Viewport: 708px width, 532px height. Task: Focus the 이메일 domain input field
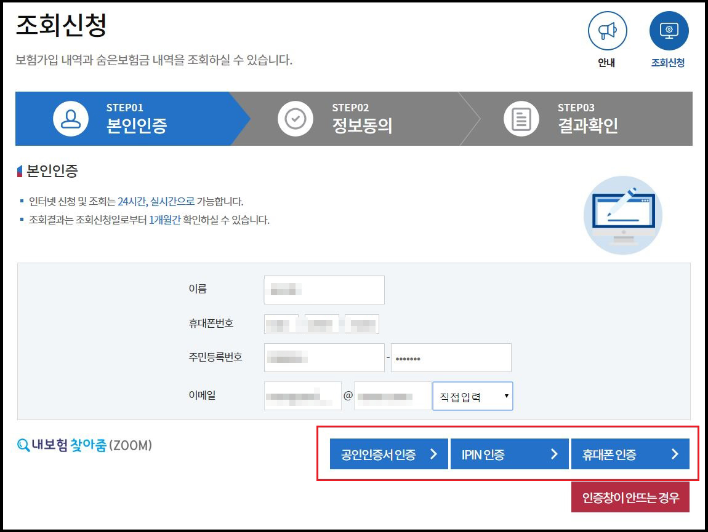(392, 395)
